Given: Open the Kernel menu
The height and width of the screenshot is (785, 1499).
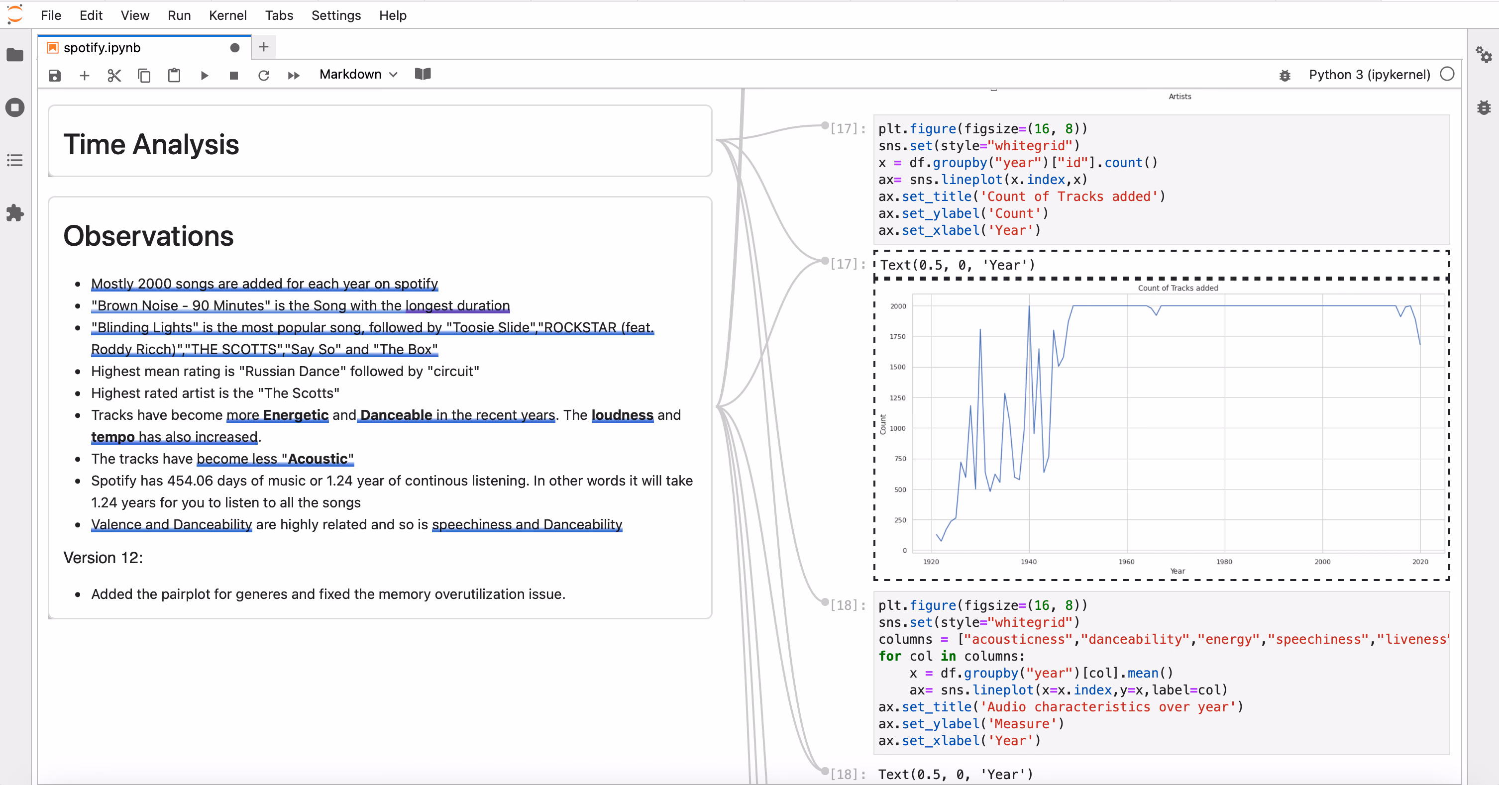Looking at the screenshot, I should pyautogui.click(x=227, y=15).
